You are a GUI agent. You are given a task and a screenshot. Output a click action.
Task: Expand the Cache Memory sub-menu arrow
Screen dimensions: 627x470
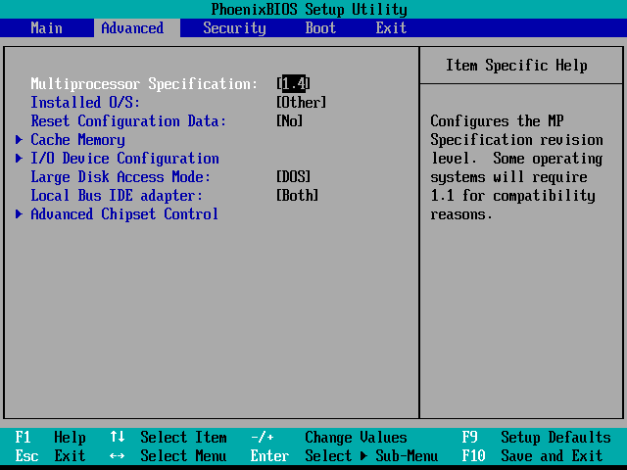pyautogui.click(x=19, y=139)
